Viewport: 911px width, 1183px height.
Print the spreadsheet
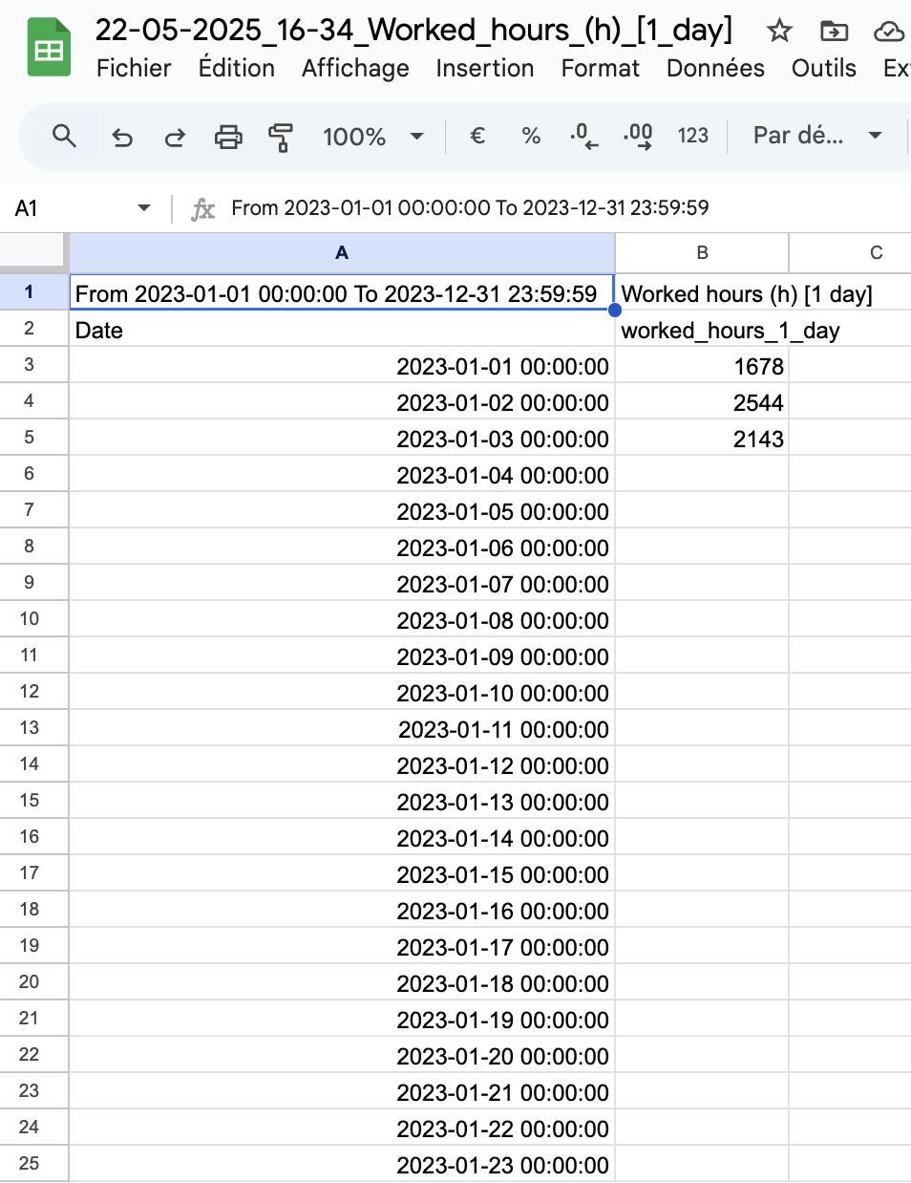pos(228,137)
